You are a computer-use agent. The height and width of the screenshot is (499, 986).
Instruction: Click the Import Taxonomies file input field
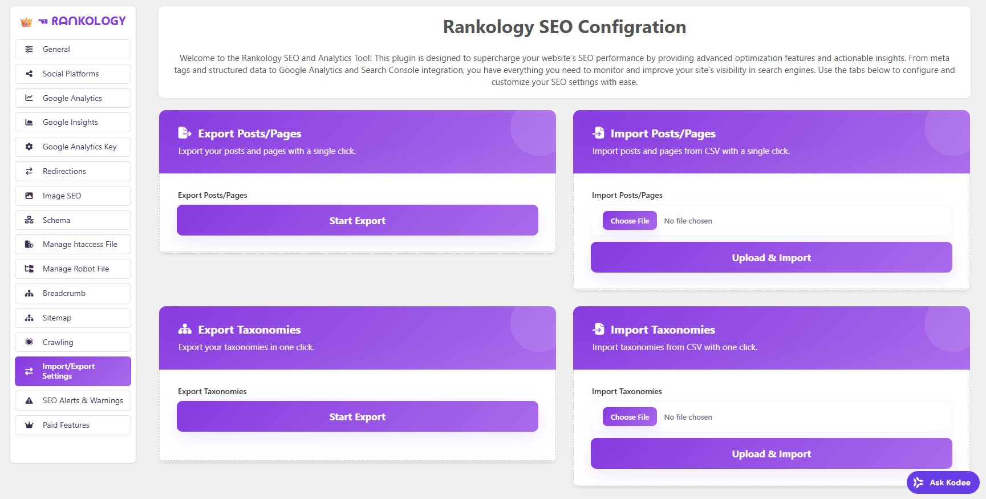click(x=771, y=417)
